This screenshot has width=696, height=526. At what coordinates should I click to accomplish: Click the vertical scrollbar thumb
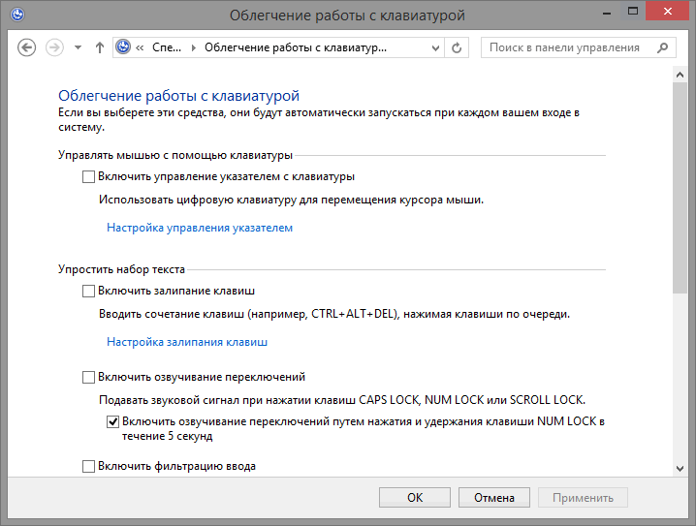coord(680,184)
